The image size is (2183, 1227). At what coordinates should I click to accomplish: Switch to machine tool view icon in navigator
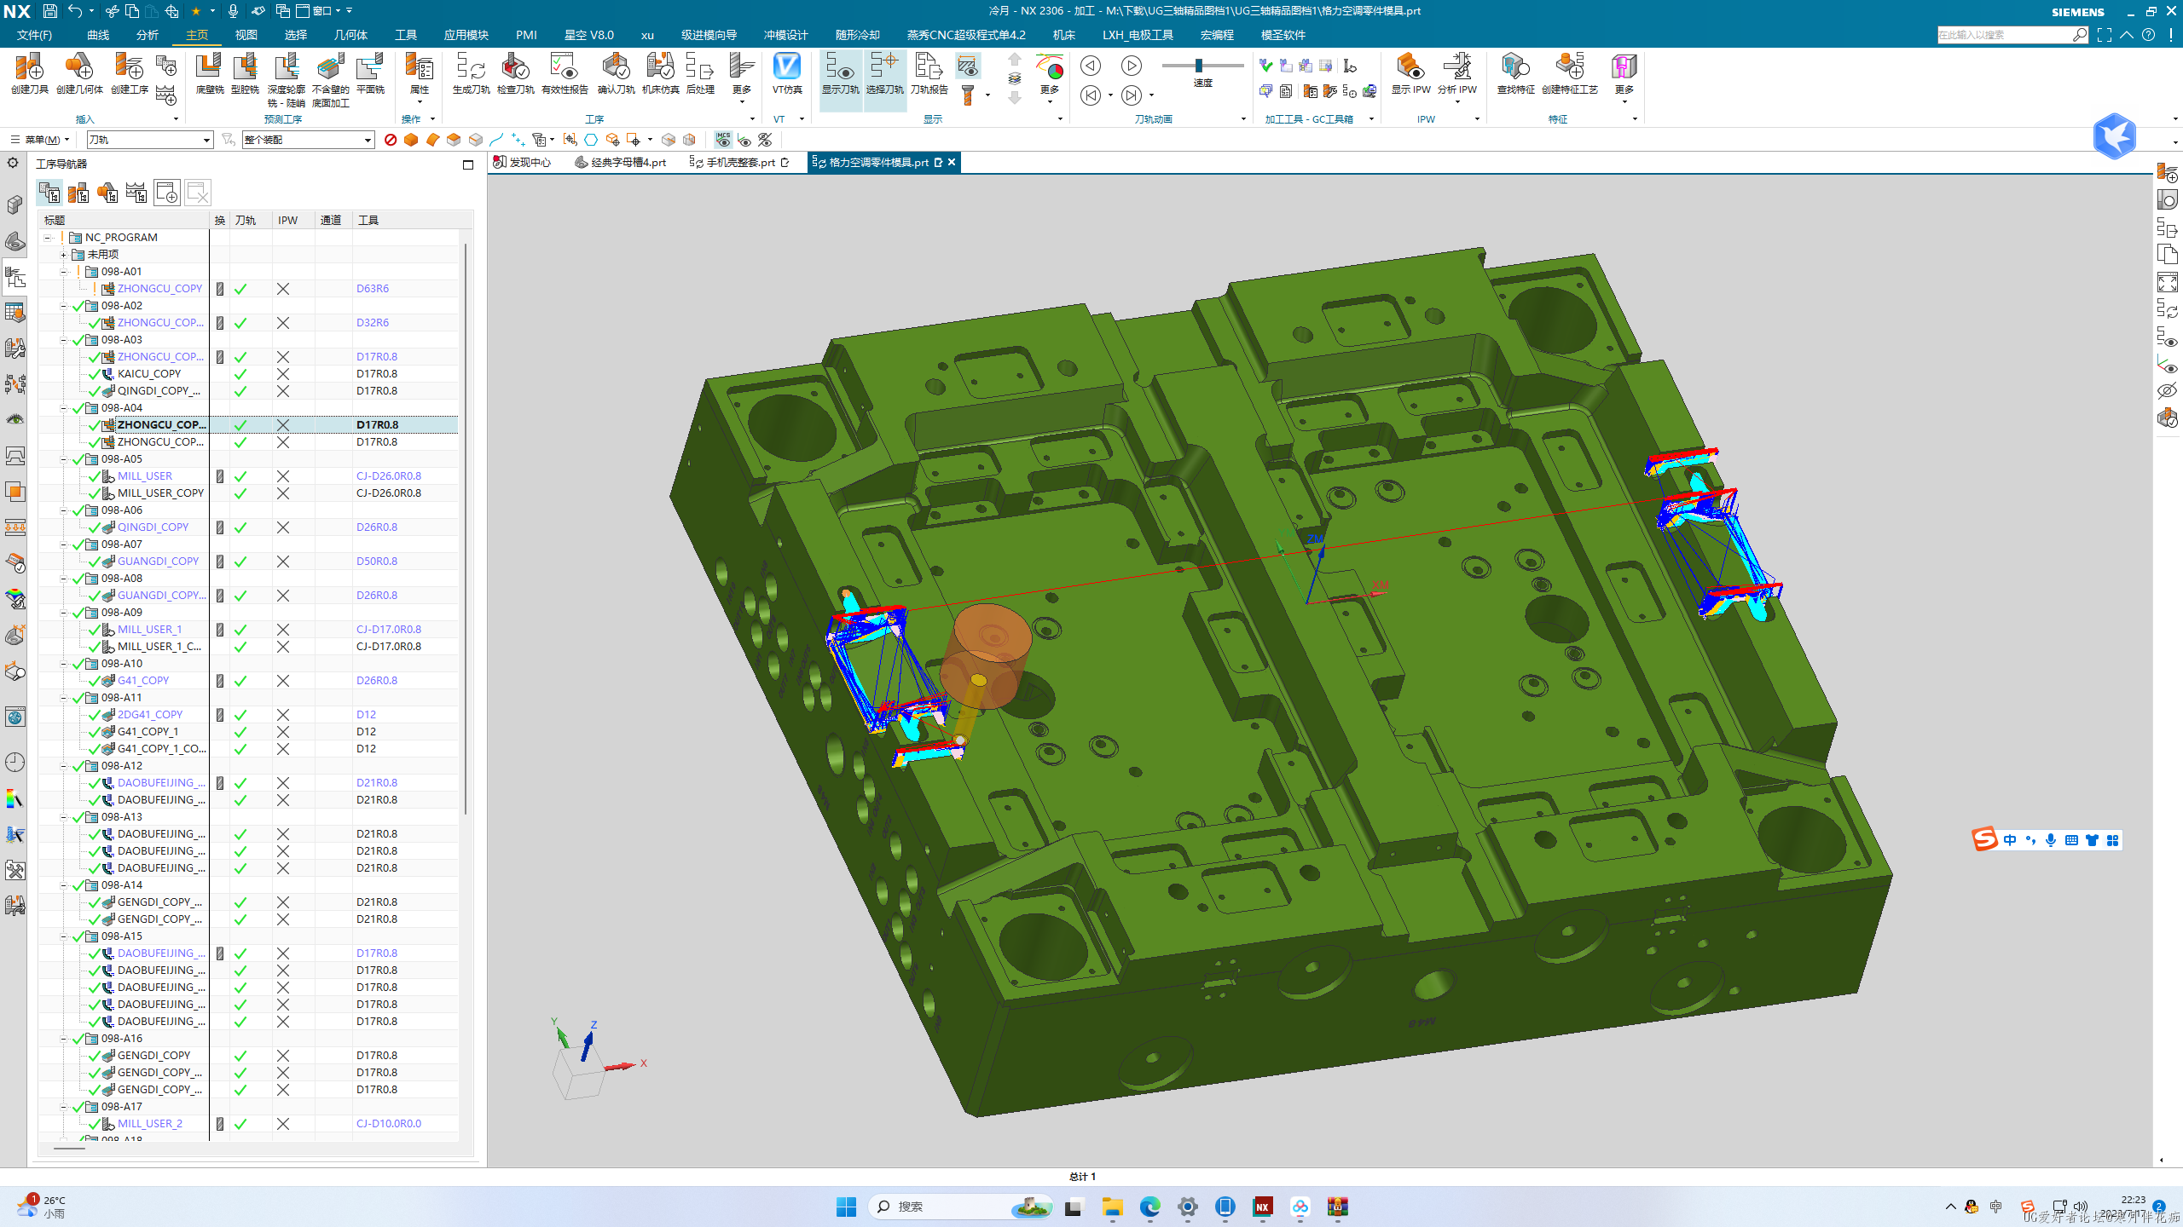[x=78, y=193]
